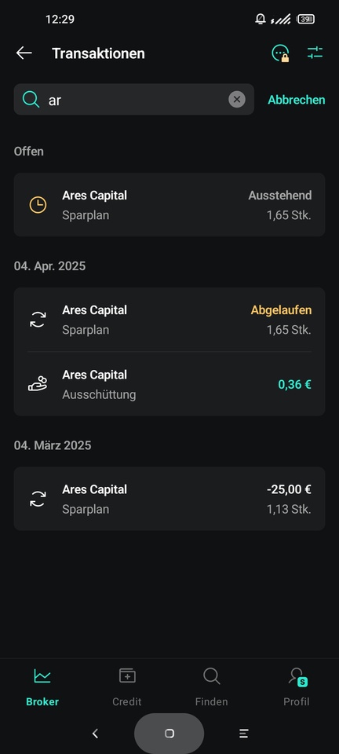Open the transaction filter sliders icon

tap(315, 53)
